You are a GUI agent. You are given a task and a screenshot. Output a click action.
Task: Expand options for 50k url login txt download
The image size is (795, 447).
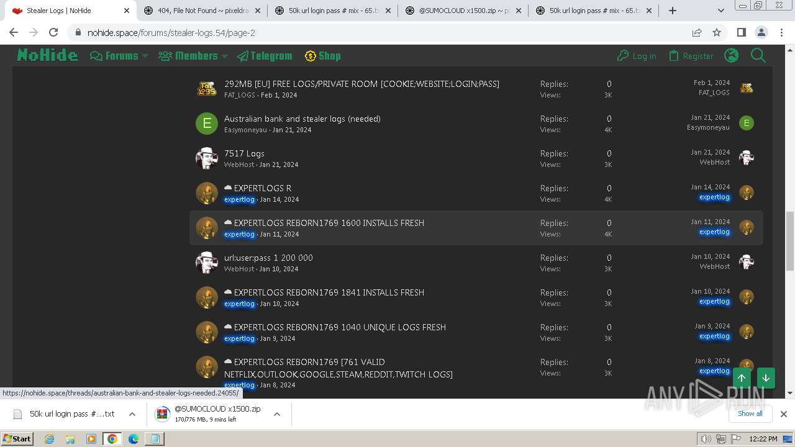click(132, 414)
